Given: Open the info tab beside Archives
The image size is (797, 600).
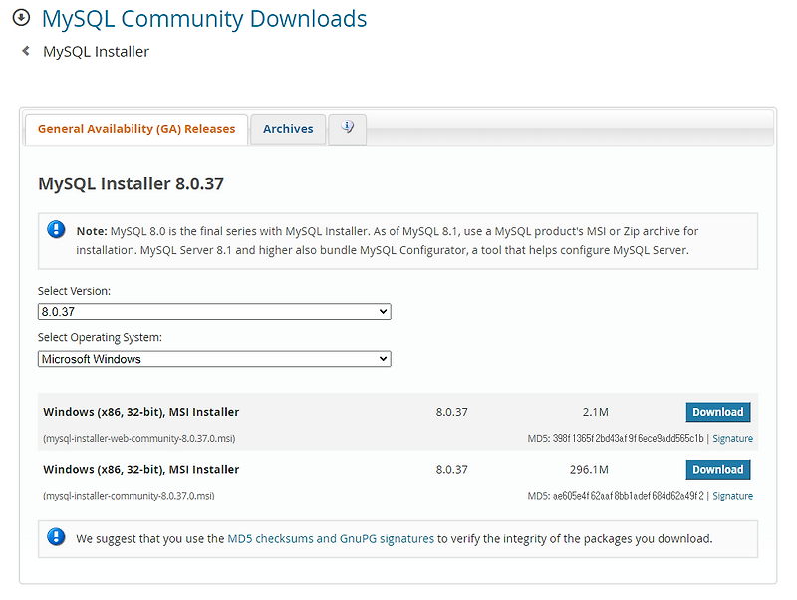Looking at the screenshot, I should pyautogui.click(x=347, y=129).
